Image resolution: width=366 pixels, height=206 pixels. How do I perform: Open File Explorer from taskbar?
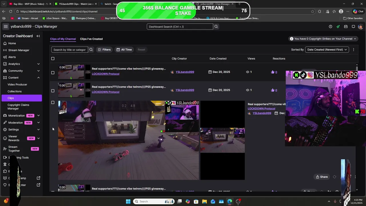[x=204, y=201]
